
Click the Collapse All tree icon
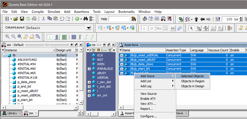(91, 19)
